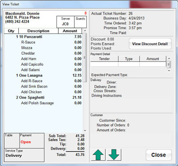Click the Guests box
Screen dimensions: 178x166
(x=81, y=22)
